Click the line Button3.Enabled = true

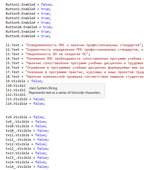point(28,18)
